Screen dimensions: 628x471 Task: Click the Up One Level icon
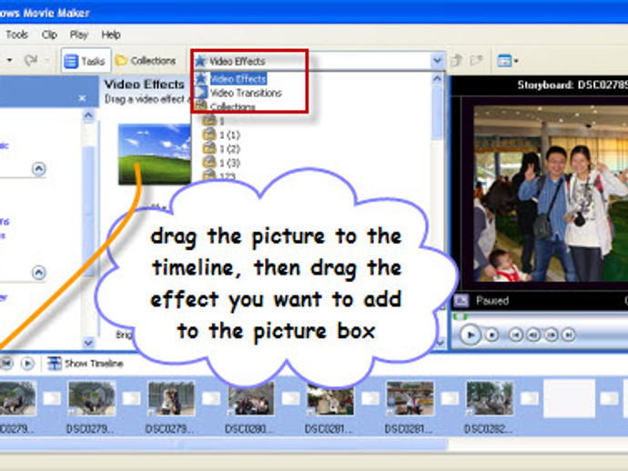tap(456, 61)
